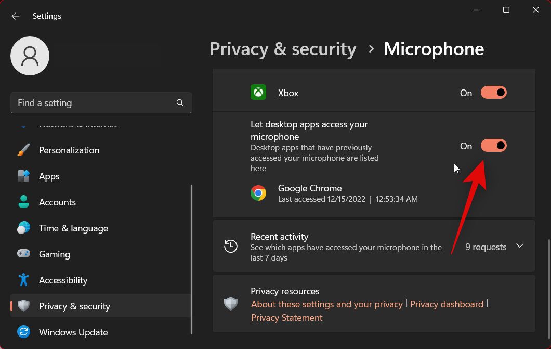Viewport: 551px width, 349px height.
Task: Disable desktop apps microphone access toggle
Action: (493, 146)
